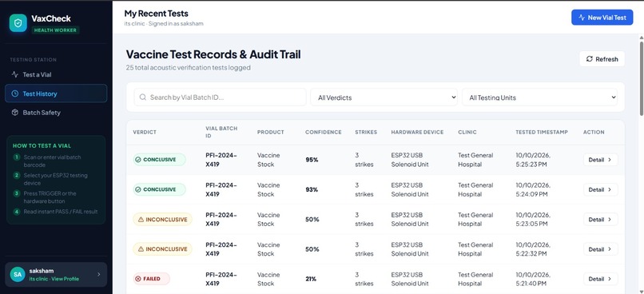Click the pulse icon beside Test a Vial
The height and width of the screenshot is (294, 644).
click(x=15, y=75)
